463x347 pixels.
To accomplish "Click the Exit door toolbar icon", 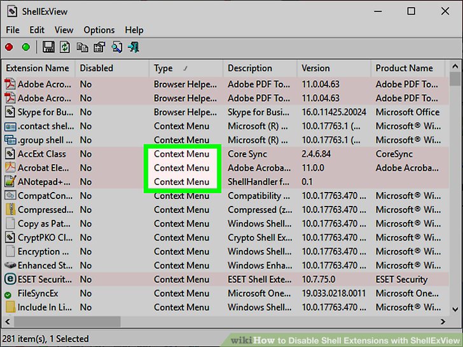I will (134, 47).
